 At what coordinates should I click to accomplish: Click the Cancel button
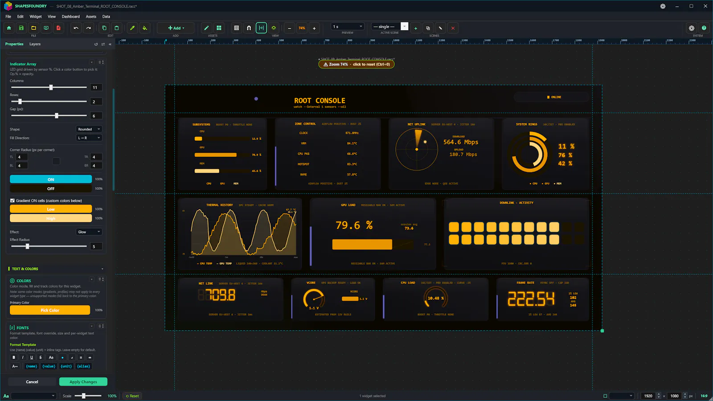[x=32, y=382]
